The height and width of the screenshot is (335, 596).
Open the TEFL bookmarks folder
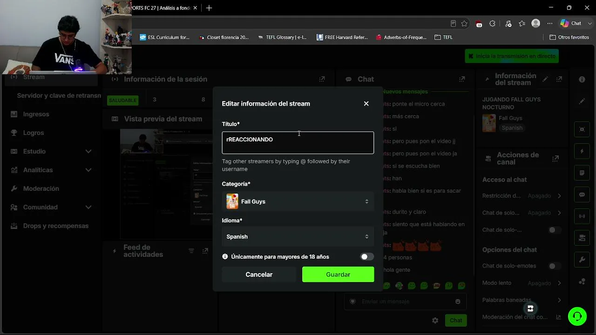click(443, 37)
